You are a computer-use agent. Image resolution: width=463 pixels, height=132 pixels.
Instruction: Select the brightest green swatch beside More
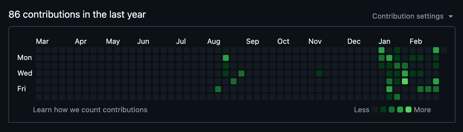[x=408, y=110]
